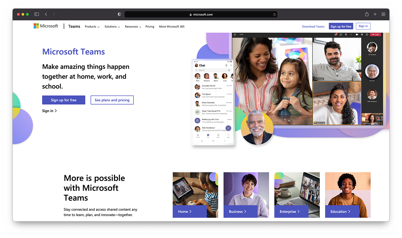Tap the filter icon in phone Chat header
402x238 pixels.
click(x=231, y=65)
